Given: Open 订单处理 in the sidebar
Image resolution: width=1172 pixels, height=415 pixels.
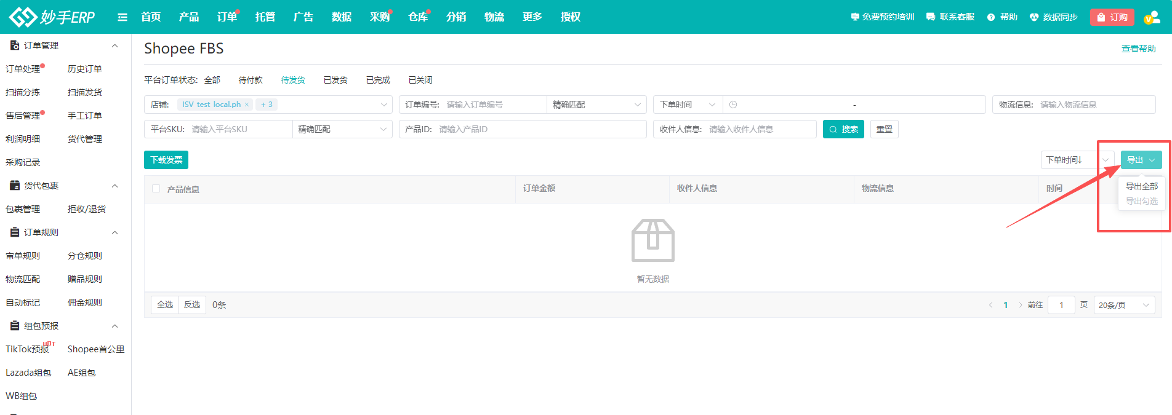Looking at the screenshot, I should (x=23, y=69).
